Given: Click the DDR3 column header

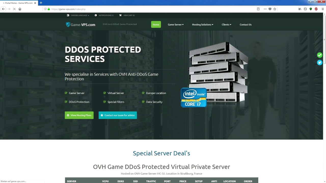Looking at the screenshot, I should click(x=121, y=181).
